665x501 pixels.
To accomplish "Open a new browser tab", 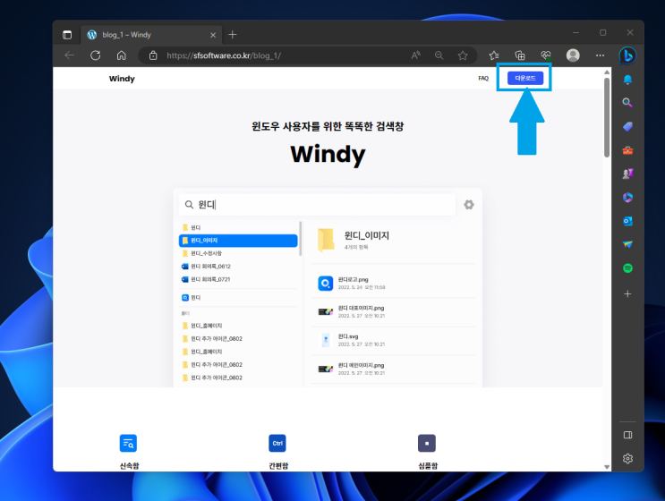I will click(x=233, y=35).
